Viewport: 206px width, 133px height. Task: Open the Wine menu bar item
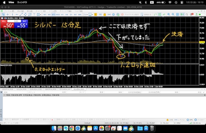[x=11, y=2]
